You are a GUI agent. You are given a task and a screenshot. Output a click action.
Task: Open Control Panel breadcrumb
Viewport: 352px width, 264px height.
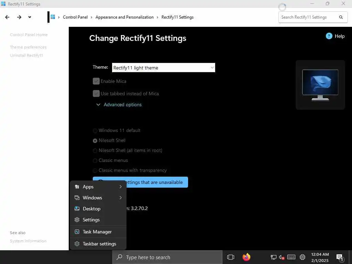75,17
